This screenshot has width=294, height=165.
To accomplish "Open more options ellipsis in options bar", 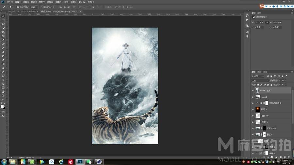I will 100,7.
